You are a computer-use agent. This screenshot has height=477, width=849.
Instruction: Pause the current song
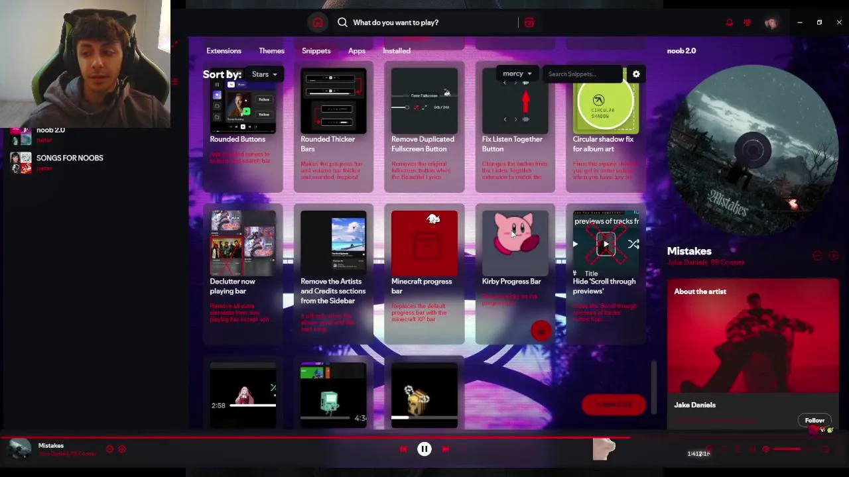click(424, 449)
